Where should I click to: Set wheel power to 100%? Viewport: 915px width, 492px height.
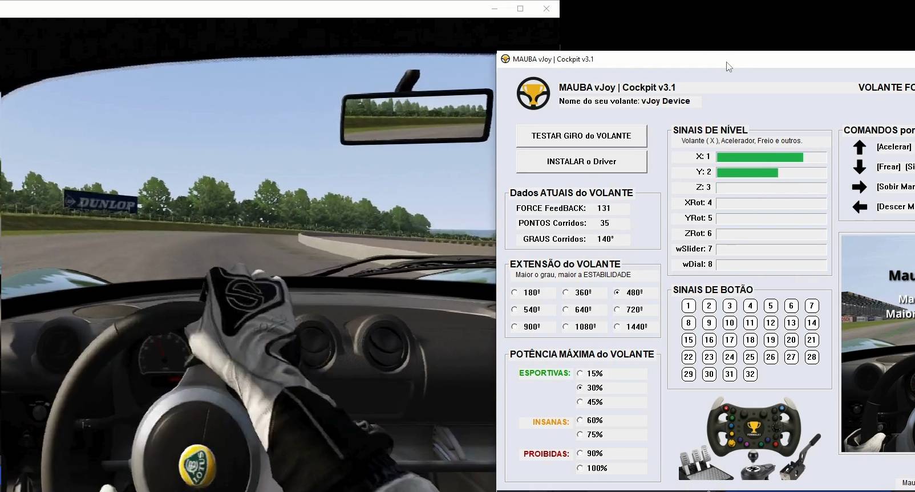click(x=580, y=468)
